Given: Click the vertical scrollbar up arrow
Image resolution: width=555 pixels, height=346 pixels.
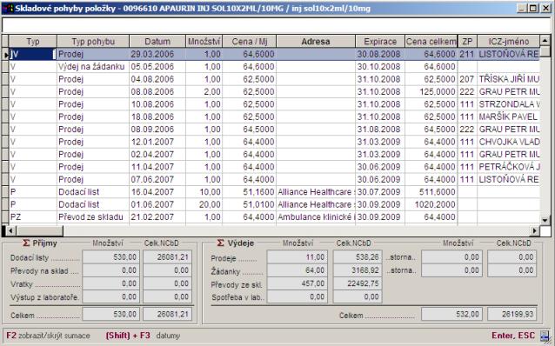Looking at the screenshot, I should tap(545, 41).
